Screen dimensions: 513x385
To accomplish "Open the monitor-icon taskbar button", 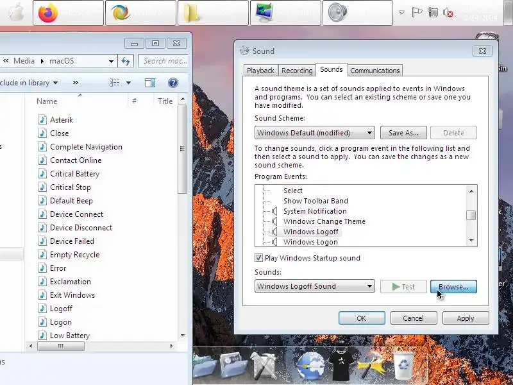I will point(285,13).
